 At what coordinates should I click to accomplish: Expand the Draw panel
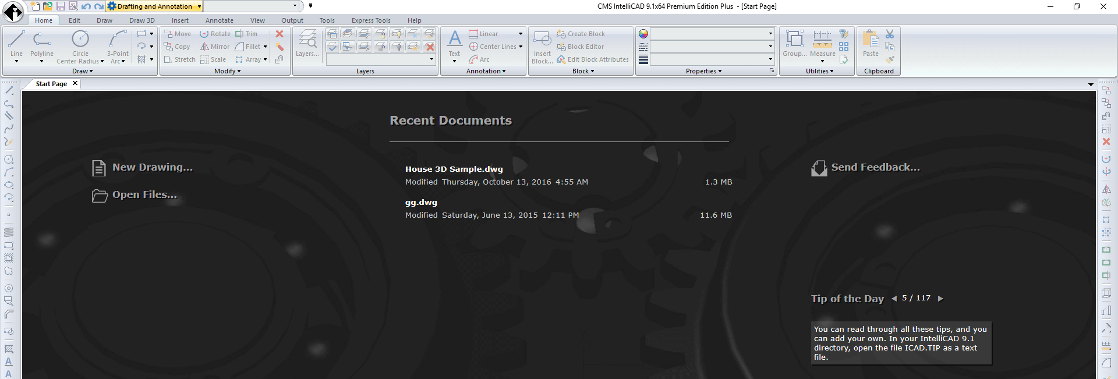82,71
